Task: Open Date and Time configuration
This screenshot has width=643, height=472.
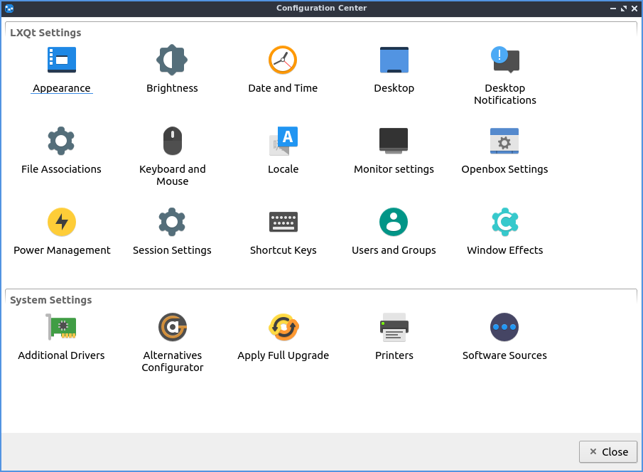Action: click(x=283, y=60)
